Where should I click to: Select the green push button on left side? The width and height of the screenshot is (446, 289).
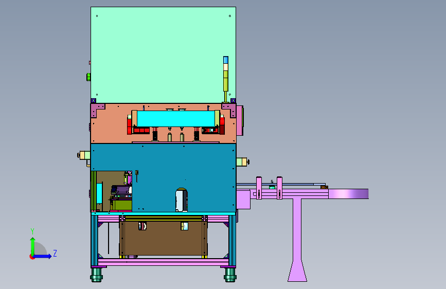click(x=88, y=77)
